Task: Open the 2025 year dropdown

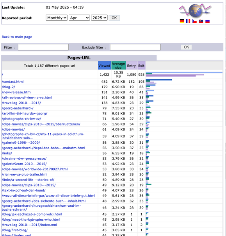Action: pos(99,18)
